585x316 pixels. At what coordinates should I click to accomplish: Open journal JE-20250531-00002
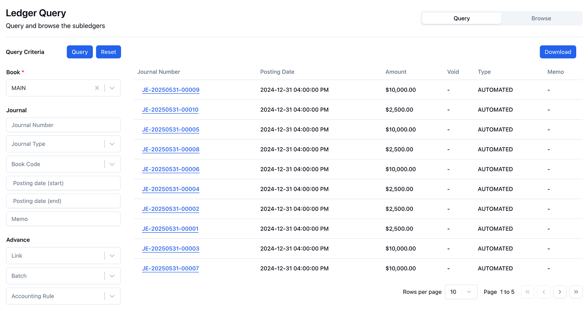point(170,209)
